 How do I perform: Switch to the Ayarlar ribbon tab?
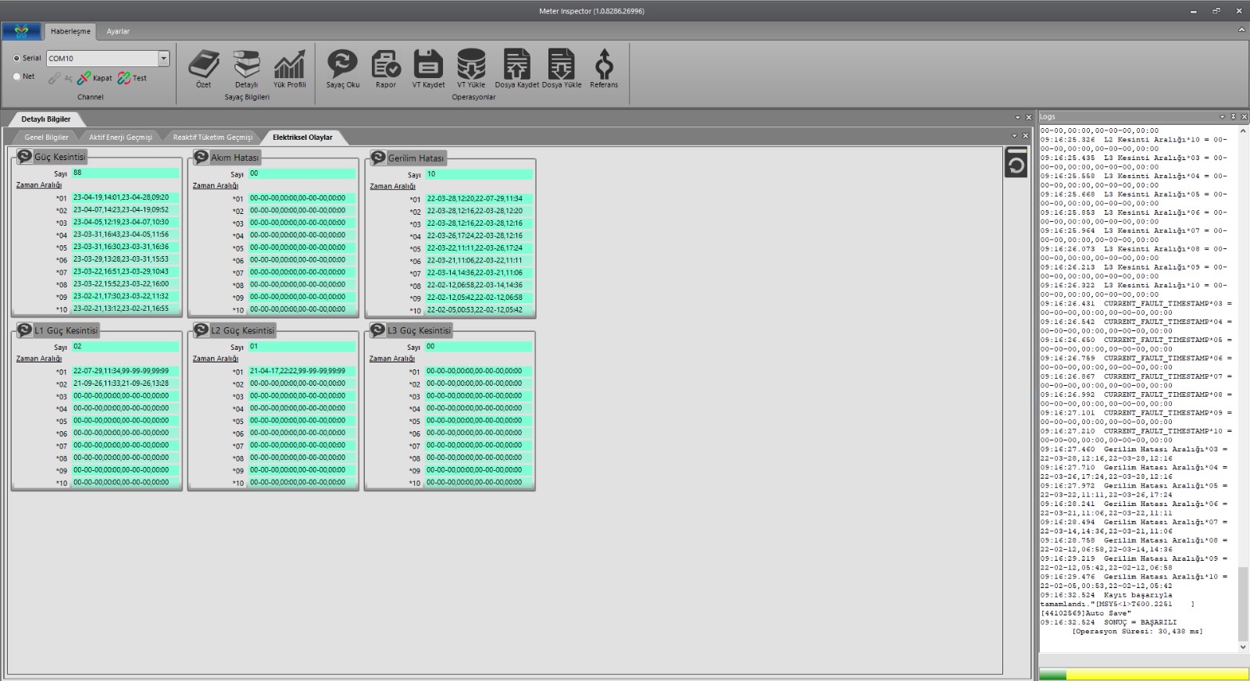click(x=118, y=31)
